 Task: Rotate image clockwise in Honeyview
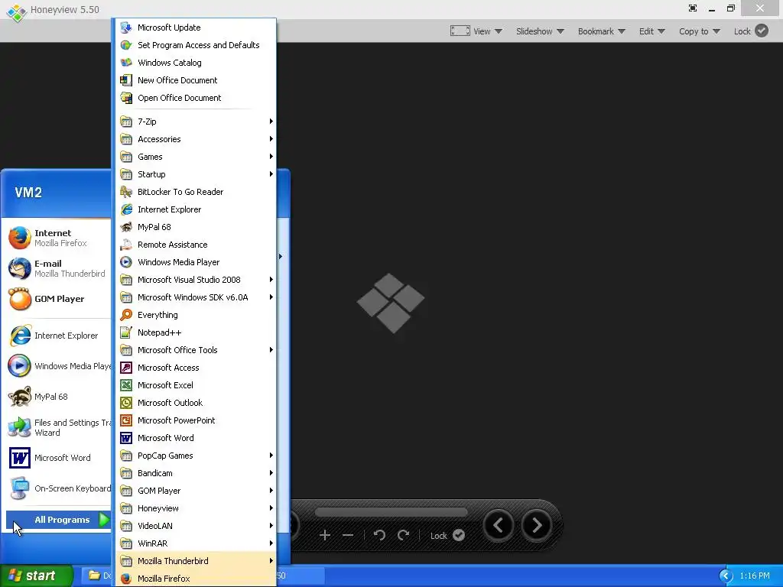[x=403, y=535]
